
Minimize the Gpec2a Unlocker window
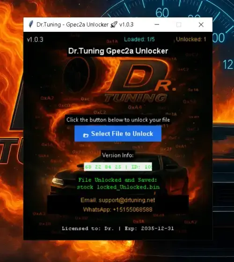click(x=157, y=24)
